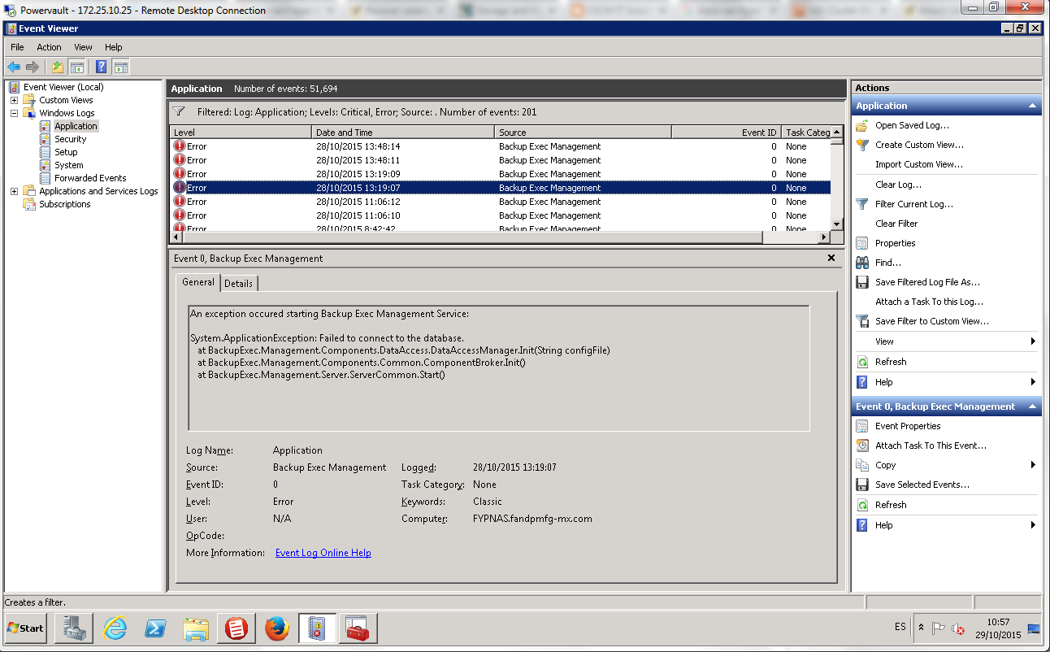1050x652 pixels.
Task: Open the Action menu
Action: pyautogui.click(x=49, y=46)
